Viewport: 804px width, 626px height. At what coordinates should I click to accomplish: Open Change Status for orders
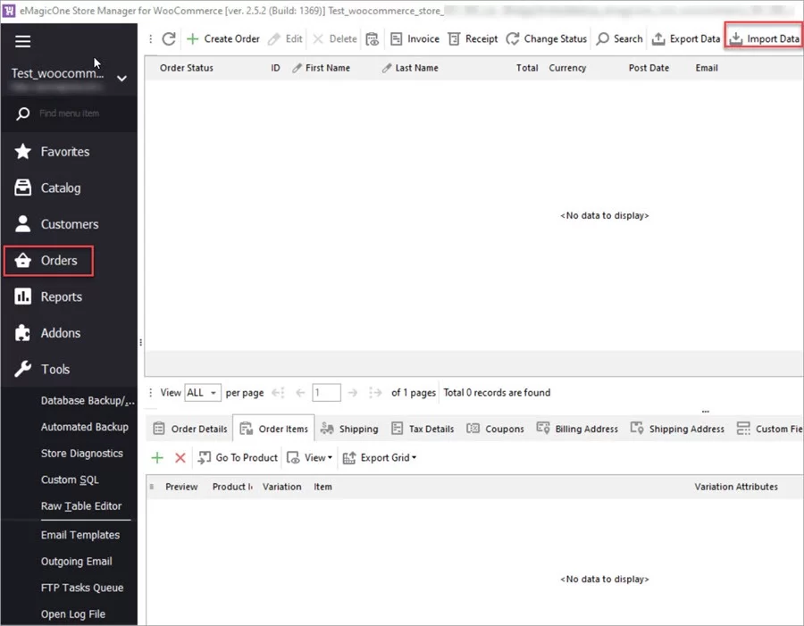point(546,38)
